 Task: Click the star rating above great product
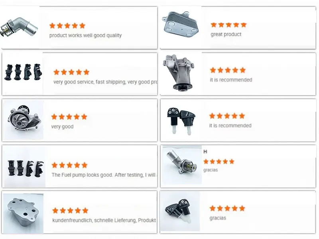[x=228, y=25]
